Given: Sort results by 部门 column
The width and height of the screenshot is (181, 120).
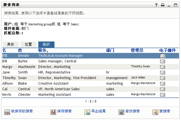Looking at the screenshot, I should click(x=110, y=50).
